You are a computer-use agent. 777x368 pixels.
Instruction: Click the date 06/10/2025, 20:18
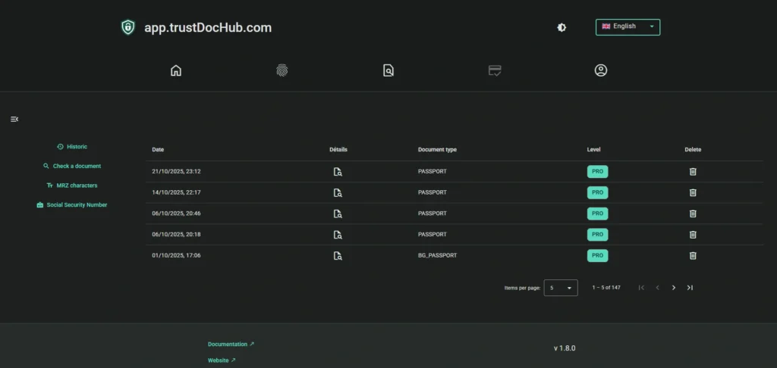click(x=176, y=235)
